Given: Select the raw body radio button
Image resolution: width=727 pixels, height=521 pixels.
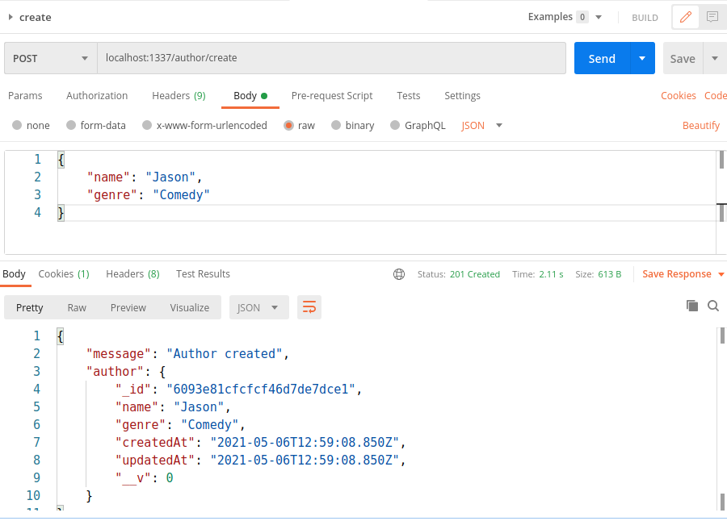Looking at the screenshot, I should [288, 125].
